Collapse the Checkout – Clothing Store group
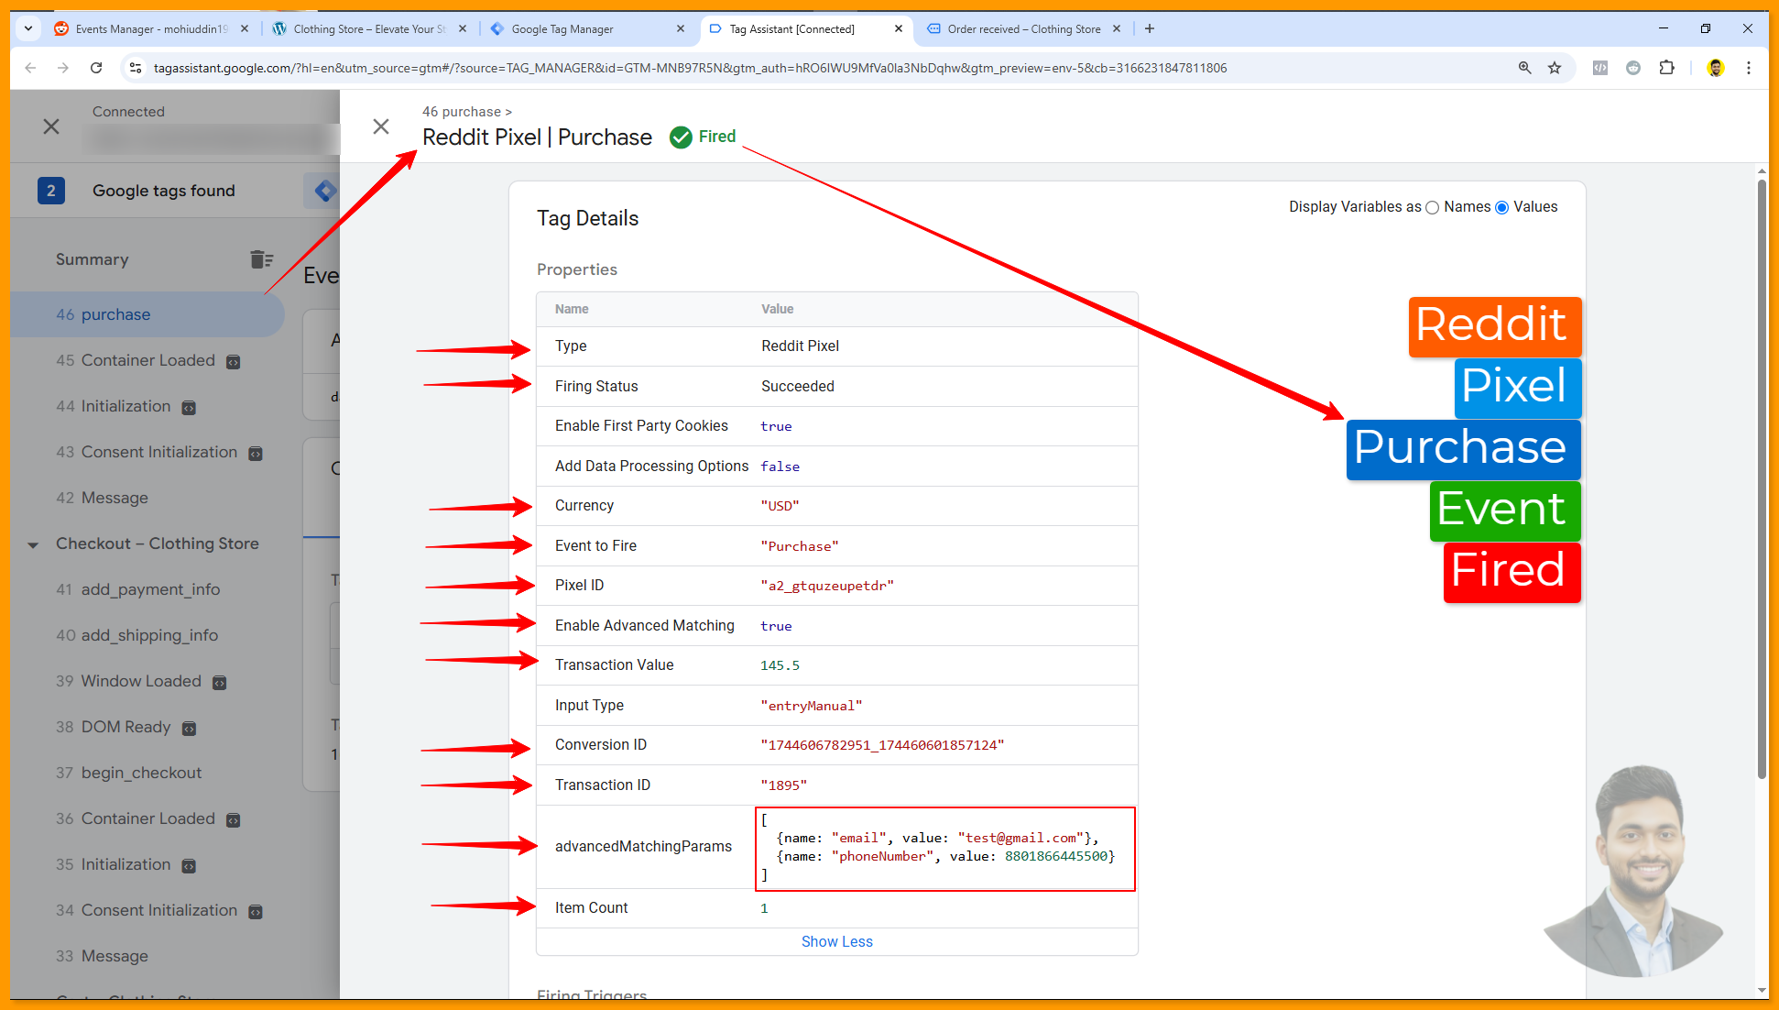Screen dimensions: 1779x1010 (33, 544)
